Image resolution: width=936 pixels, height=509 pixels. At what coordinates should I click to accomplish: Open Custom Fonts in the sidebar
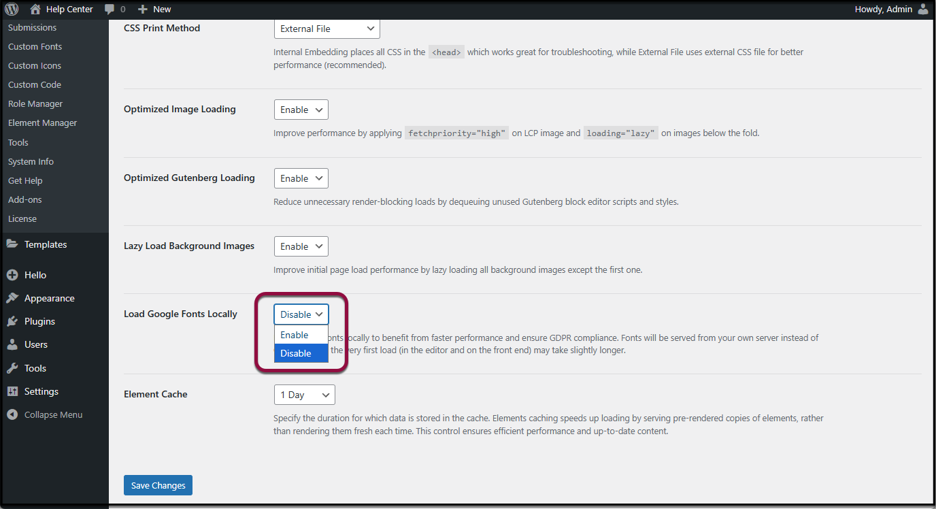[35, 46]
